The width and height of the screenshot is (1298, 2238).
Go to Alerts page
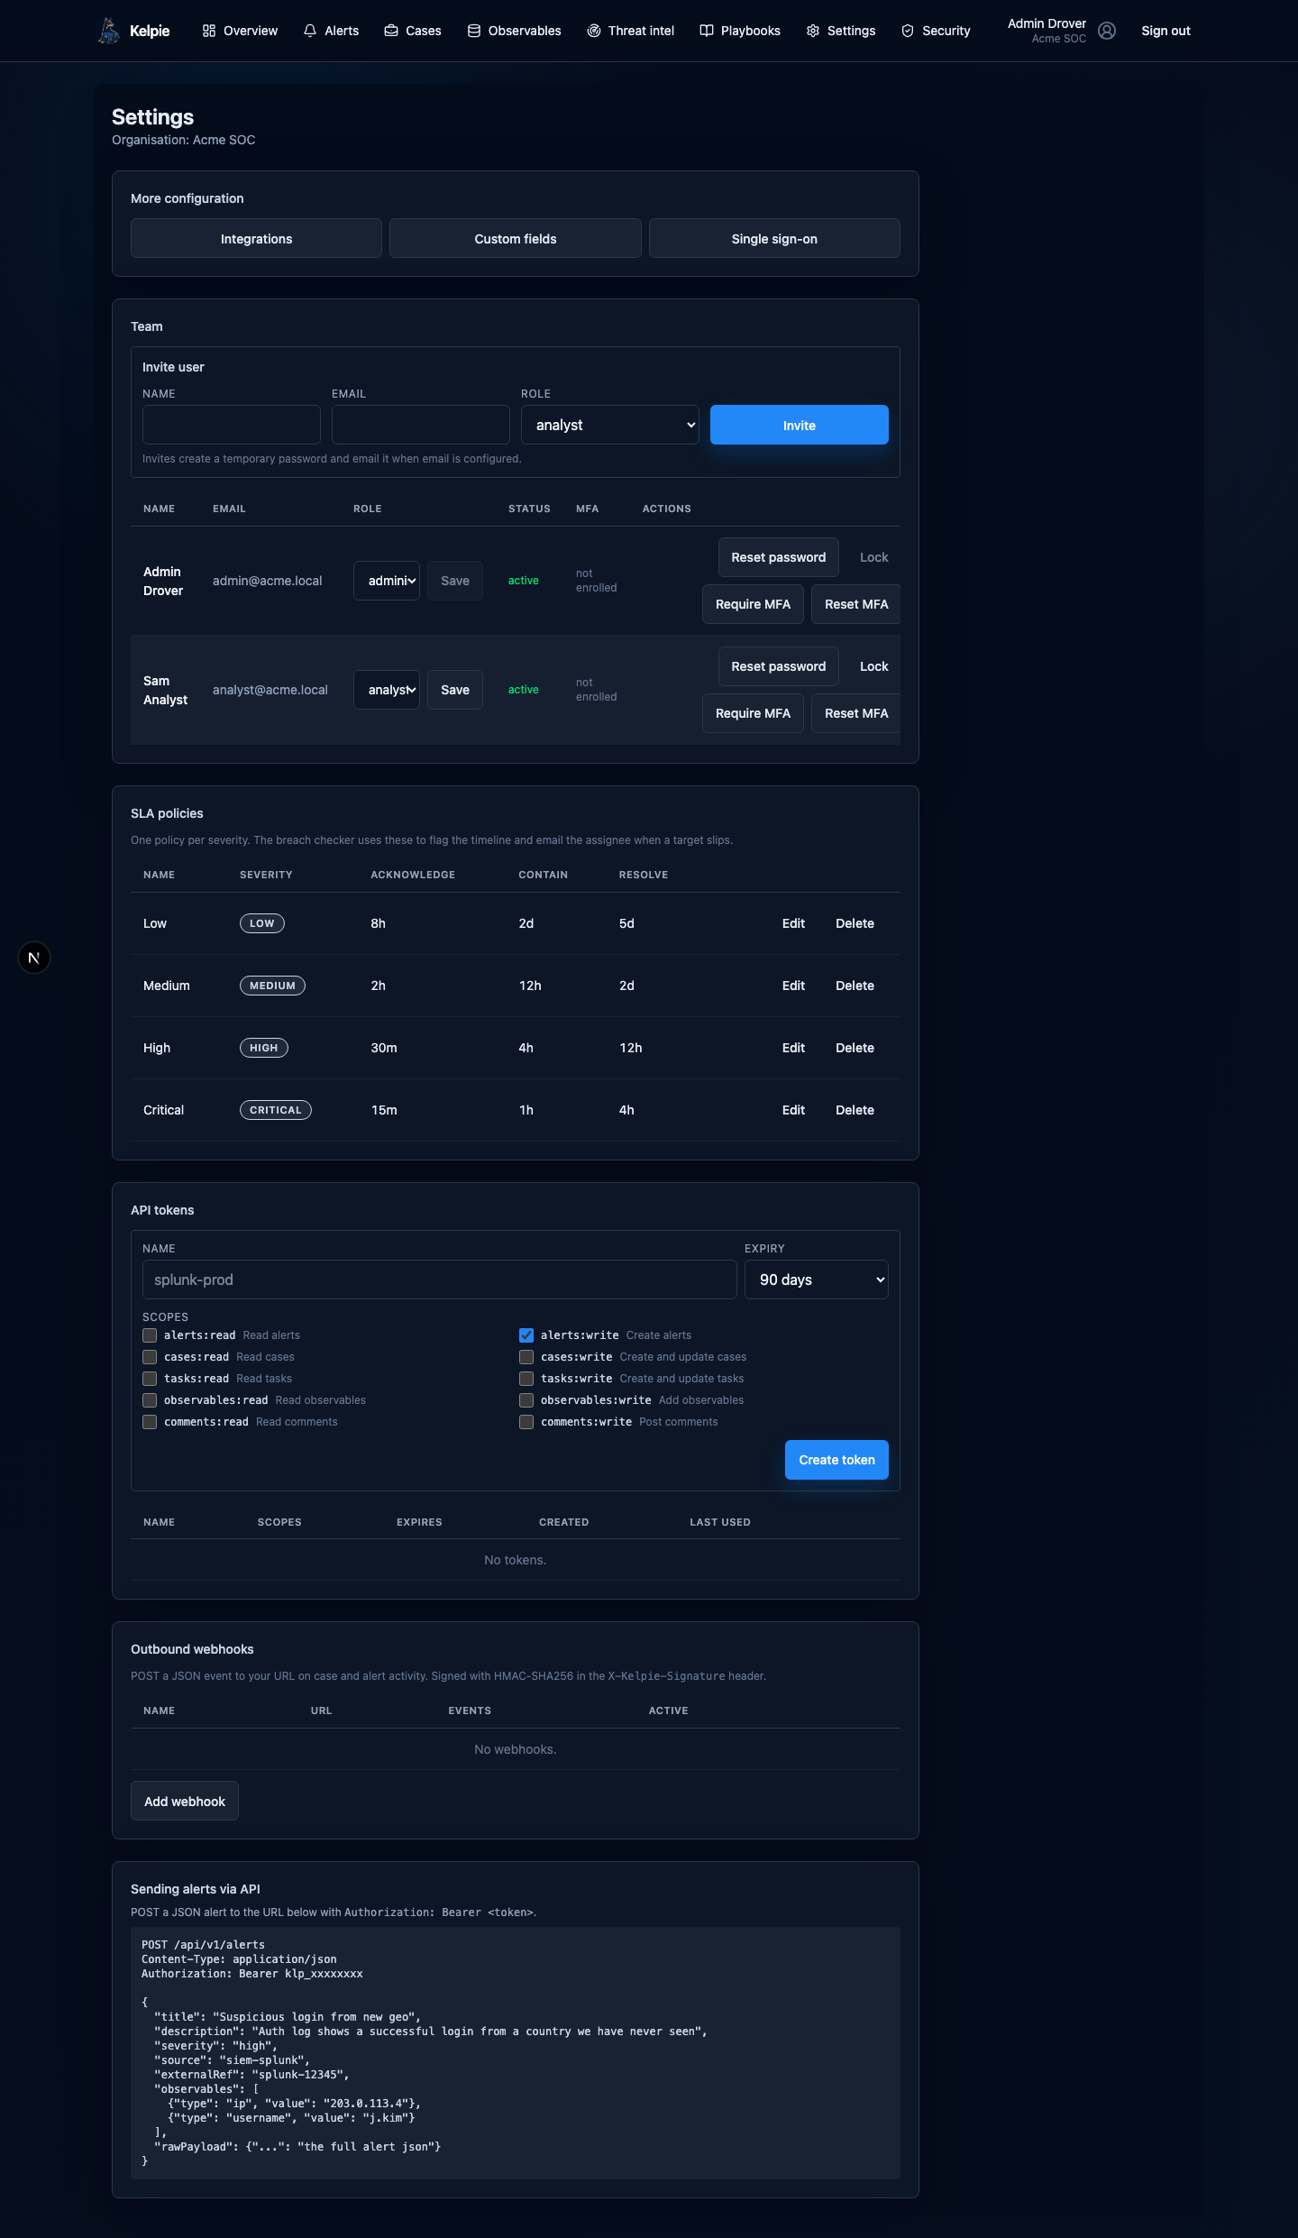tap(331, 31)
